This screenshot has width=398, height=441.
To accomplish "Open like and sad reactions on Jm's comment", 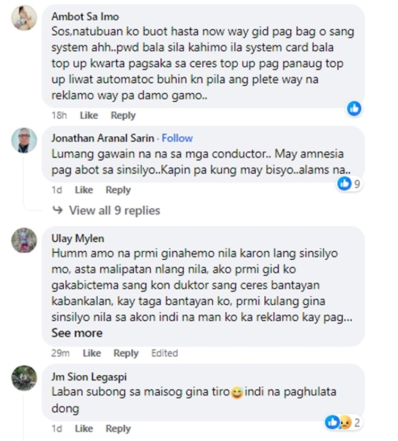I will coord(342,422).
